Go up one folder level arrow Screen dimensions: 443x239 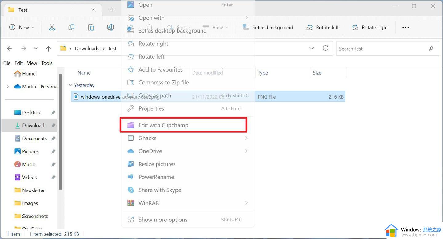(48, 49)
